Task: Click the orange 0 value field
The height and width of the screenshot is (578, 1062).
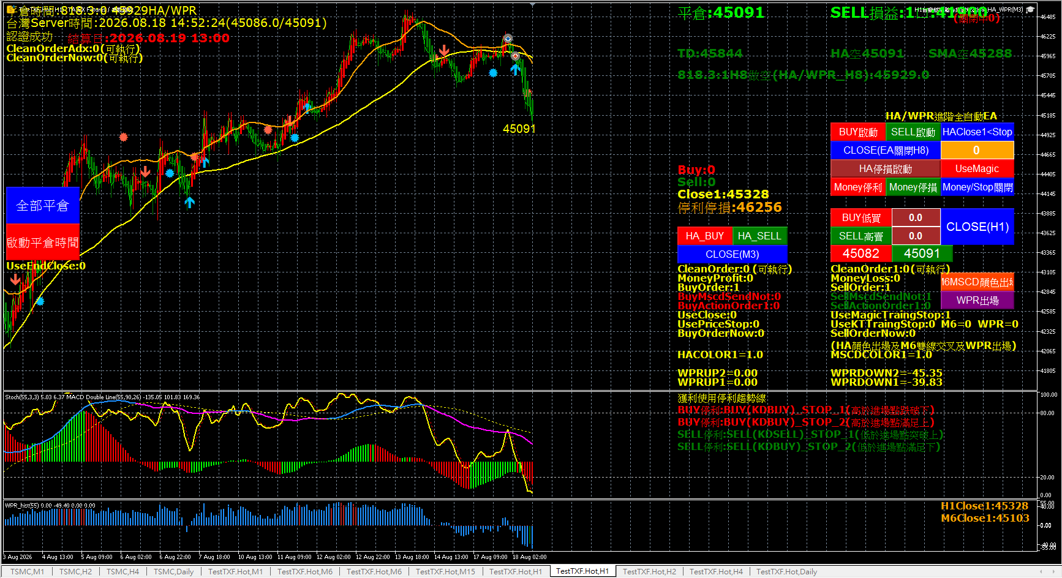Action: tap(977, 151)
